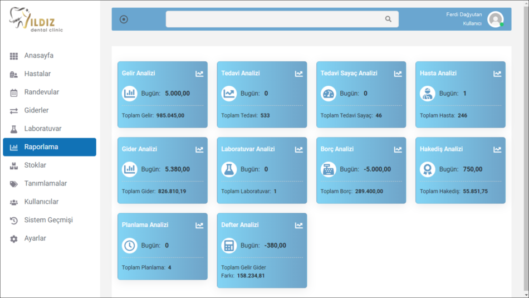
Task: Click the gauge icon in Tedavi Sayaç Analizi
Action: [x=329, y=94]
